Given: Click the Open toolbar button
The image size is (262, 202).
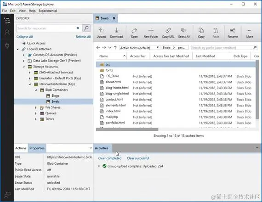Looking at the screenshot, I should (134, 33).
